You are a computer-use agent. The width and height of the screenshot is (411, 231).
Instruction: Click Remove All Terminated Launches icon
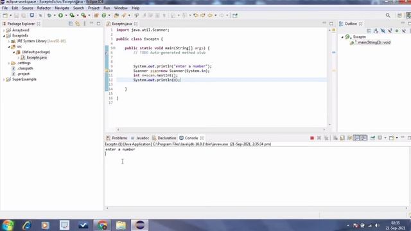326,138
